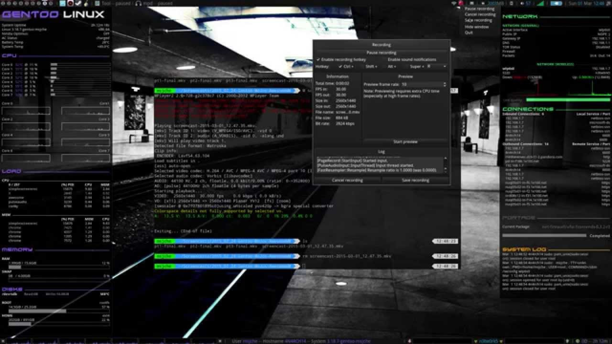Click the Log area scrollbar
Image resolution: width=612 pixels, height=344 pixels.
click(x=446, y=164)
